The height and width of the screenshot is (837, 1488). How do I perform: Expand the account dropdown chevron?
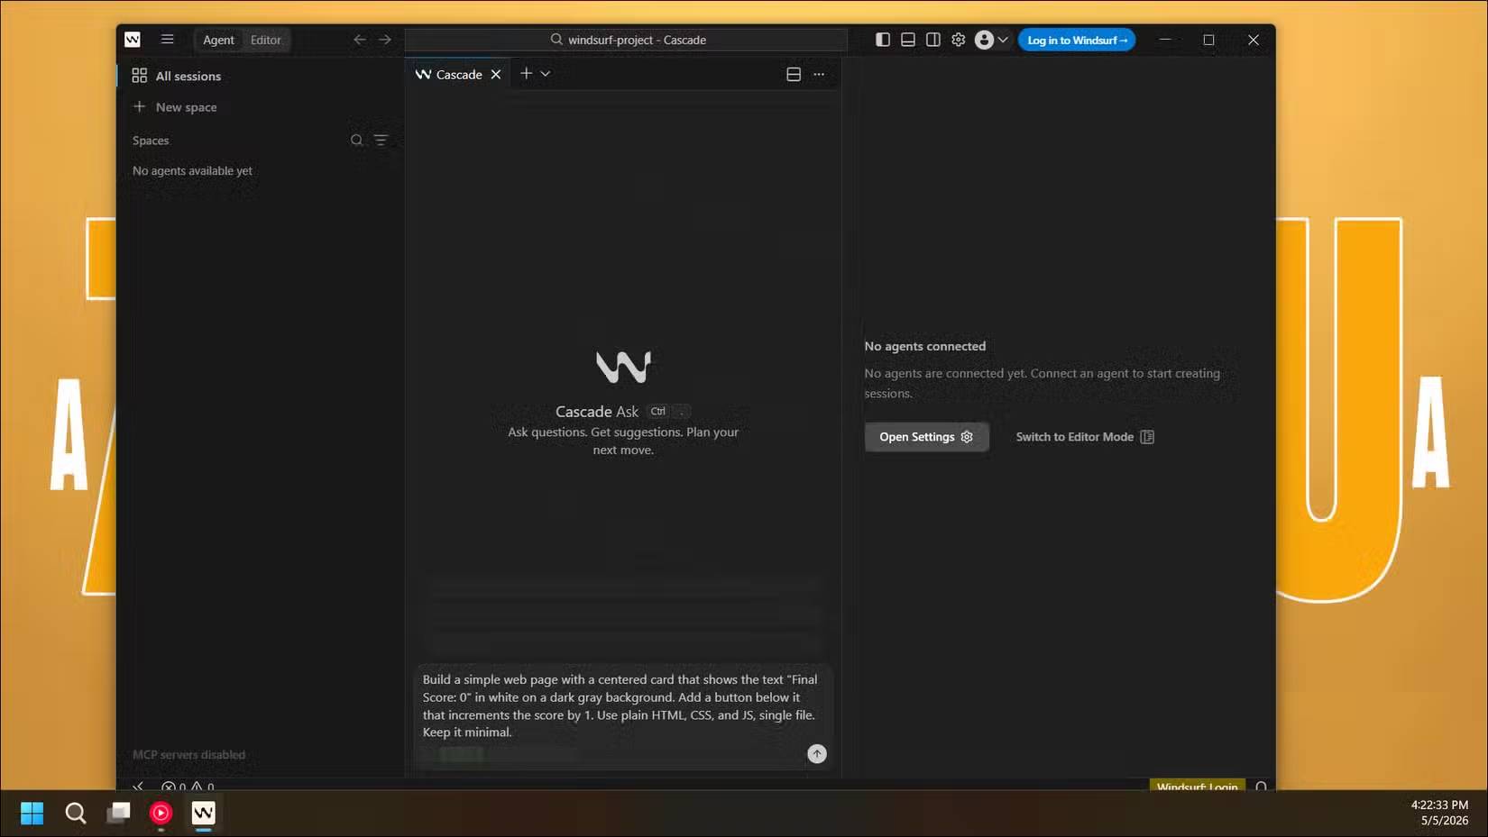[x=1003, y=40]
